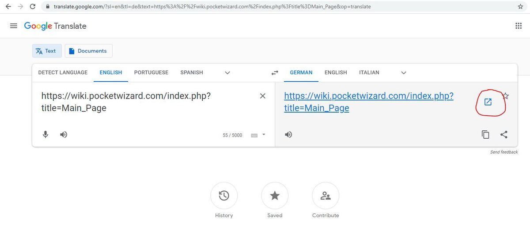Copy the translation to clipboard
This screenshot has width=530, height=235.
(485, 135)
